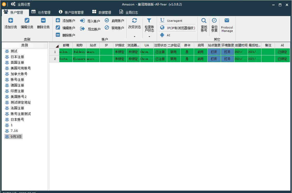Sort by the 注册状态 column header
The height and width of the screenshot is (193, 292).
coord(160,45)
